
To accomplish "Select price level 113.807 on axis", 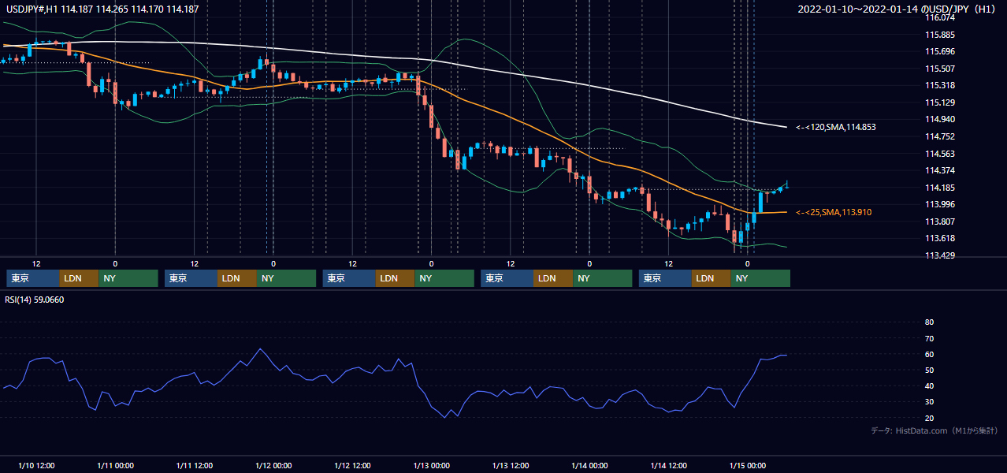I will click(x=939, y=222).
